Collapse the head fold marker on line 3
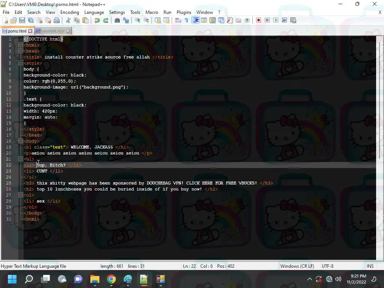Image resolution: width=384 pixels, height=288 pixels. tap(21, 51)
